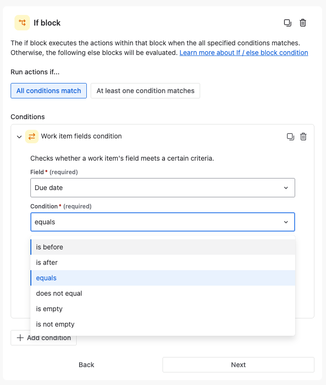Viewport: 326px width, 385px height.
Task: Open the Due date field dropdown
Action: tap(163, 188)
